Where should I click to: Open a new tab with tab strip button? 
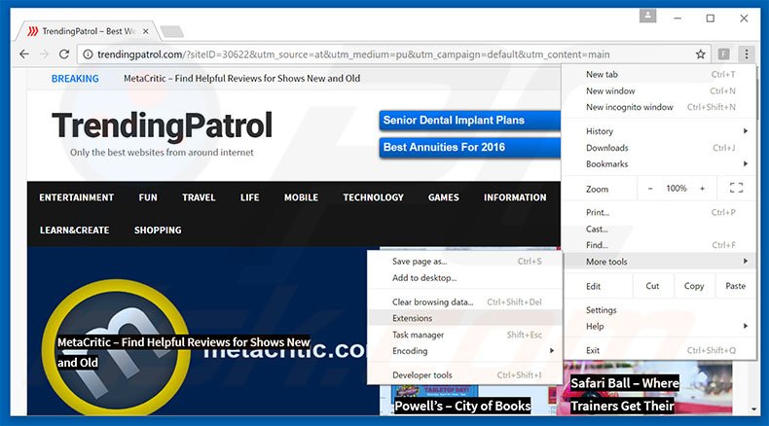tap(172, 31)
